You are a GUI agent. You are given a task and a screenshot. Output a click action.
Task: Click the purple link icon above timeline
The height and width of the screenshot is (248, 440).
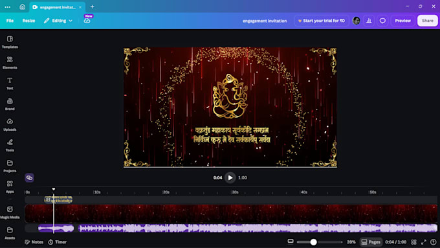coord(29,177)
